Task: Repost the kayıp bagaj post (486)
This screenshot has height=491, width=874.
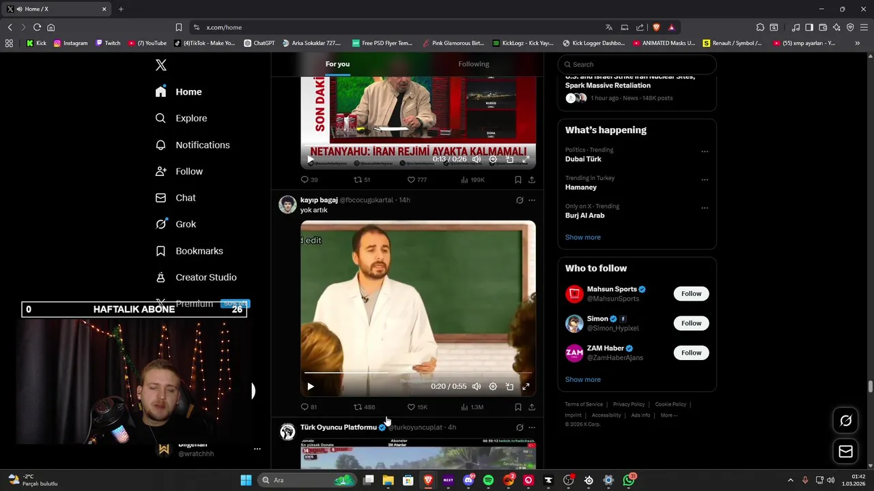Action: 364,407
